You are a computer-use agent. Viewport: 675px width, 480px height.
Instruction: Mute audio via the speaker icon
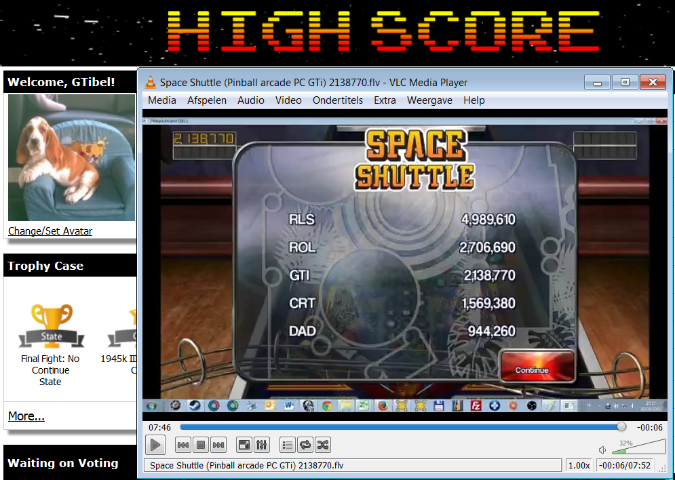point(602,450)
